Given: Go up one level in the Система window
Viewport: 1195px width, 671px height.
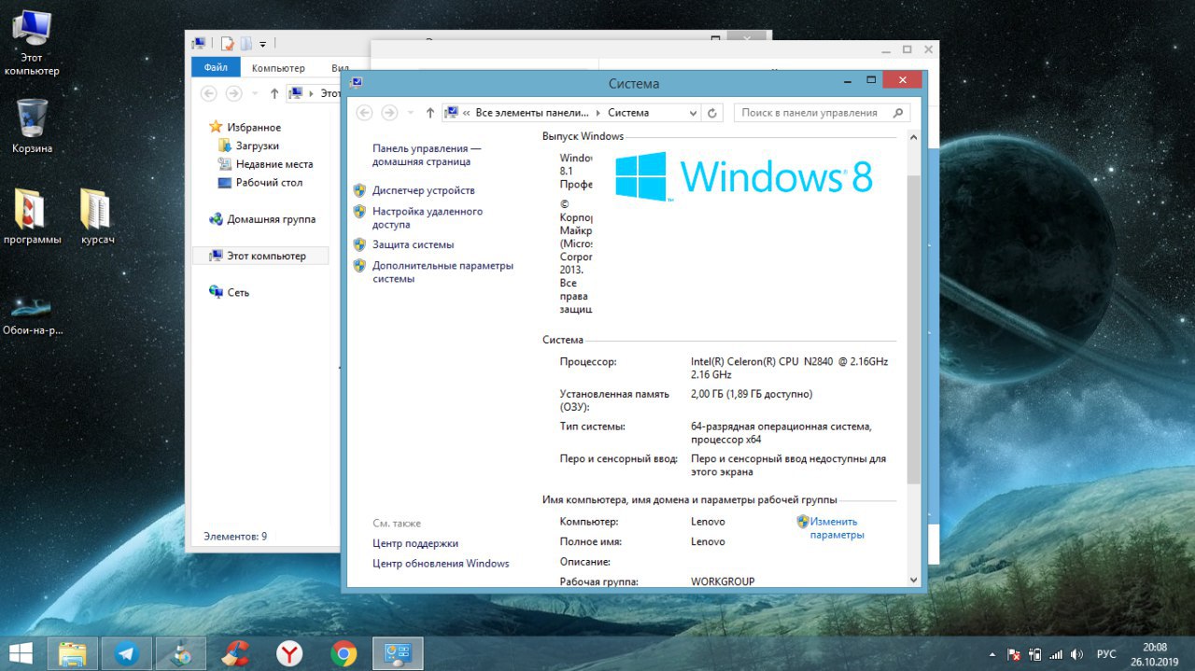Looking at the screenshot, I should click(x=429, y=113).
